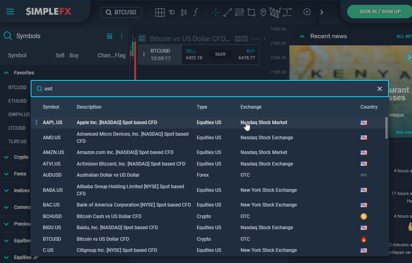This screenshot has height=263, width=412.
Task: Click the chart layout grid icon
Action: coord(160,12)
